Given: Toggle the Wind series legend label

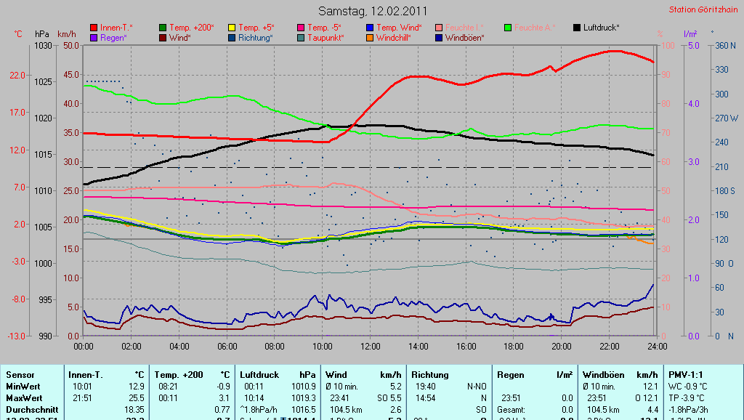Looking at the screenshot, I should (x=180, y=38).
